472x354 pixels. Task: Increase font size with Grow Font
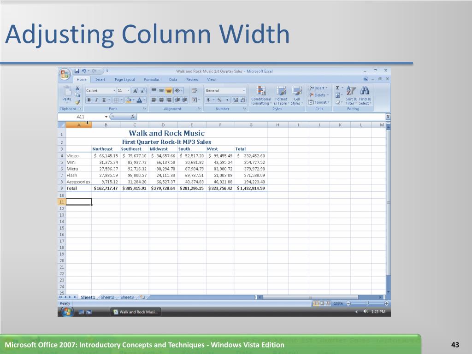point(136,91)
